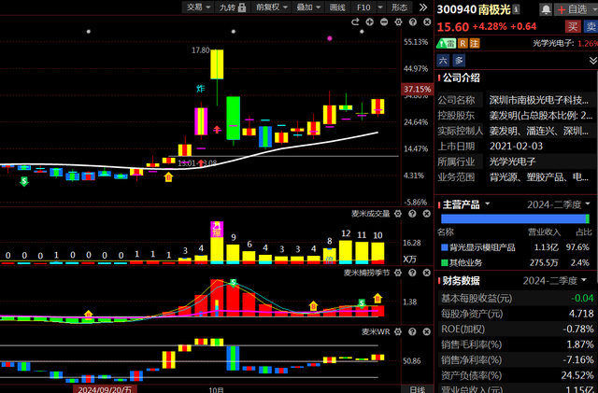598x393 pixels.
Task: Toggle the 空 button
Action: pyautogui.click(x=444, y=60)
